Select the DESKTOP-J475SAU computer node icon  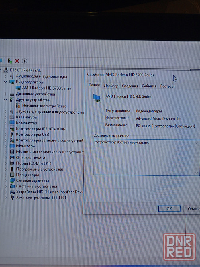(6, 70)
